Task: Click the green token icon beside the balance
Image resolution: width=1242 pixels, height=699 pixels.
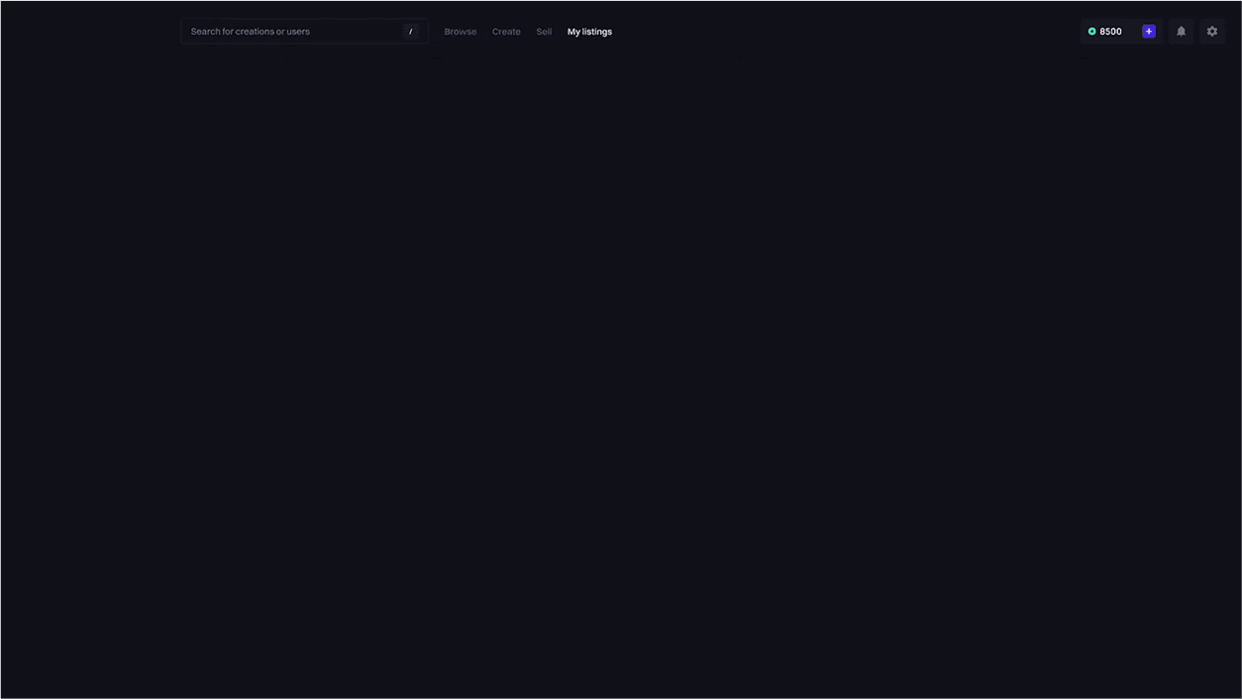Action: click(1089, 29)
